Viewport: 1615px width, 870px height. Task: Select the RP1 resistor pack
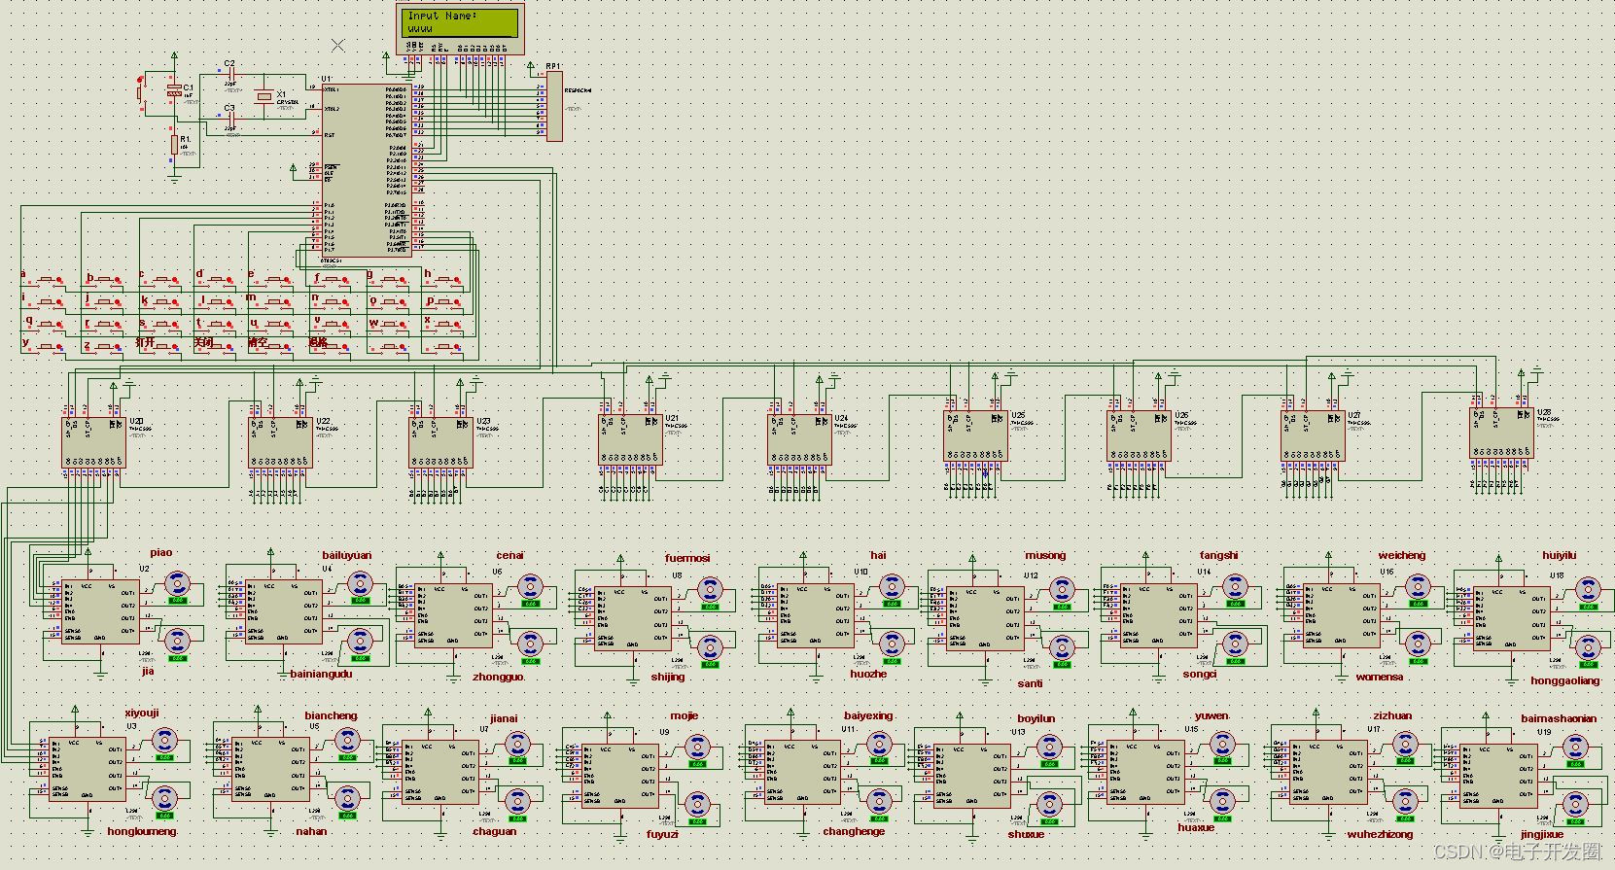tap(554, 107)
